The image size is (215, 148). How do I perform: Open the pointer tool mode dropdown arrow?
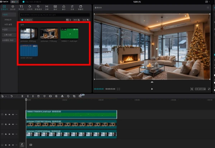pyautogui.click(x=6, y=96)
